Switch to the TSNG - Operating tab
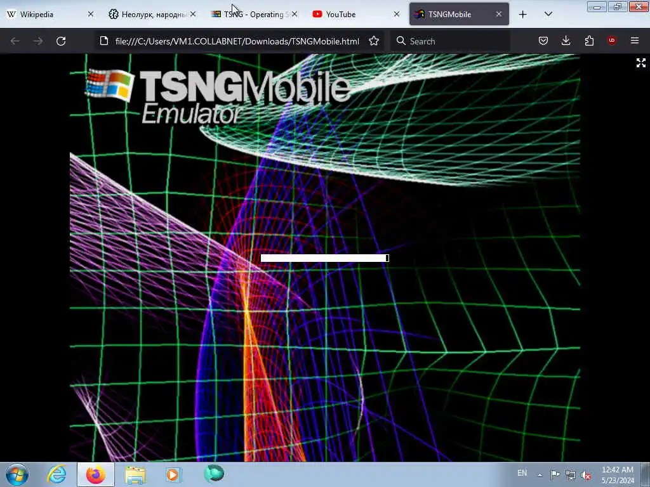Viewport: 650px width, 487px height. (254, 14)
